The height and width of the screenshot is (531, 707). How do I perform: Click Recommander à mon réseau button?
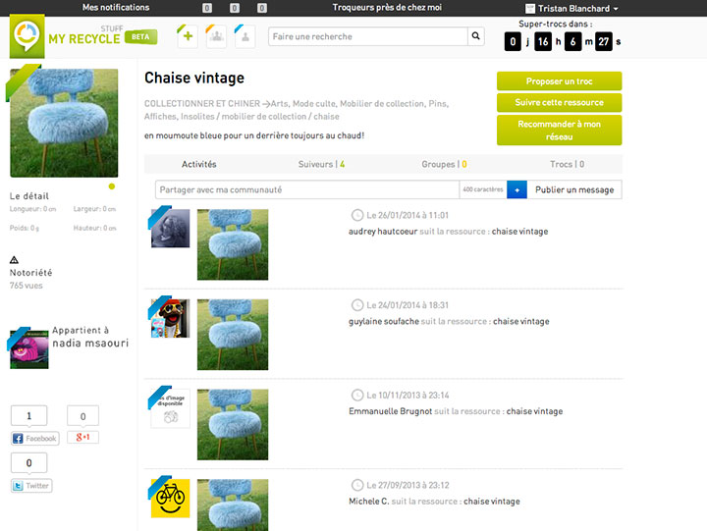pyautogui.click(x=559, y=131)
